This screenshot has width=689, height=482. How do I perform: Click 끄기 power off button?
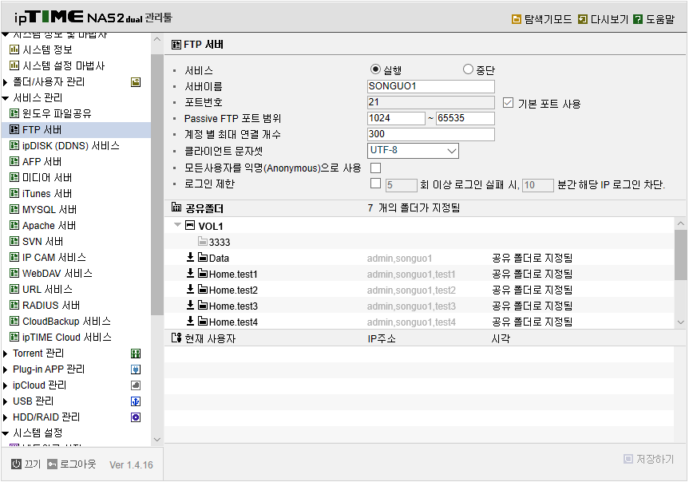pyautogui.click(x=26, y=464)
